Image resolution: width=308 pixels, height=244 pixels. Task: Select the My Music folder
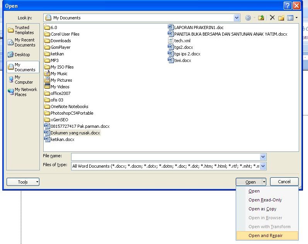click(x=56, y=74)
